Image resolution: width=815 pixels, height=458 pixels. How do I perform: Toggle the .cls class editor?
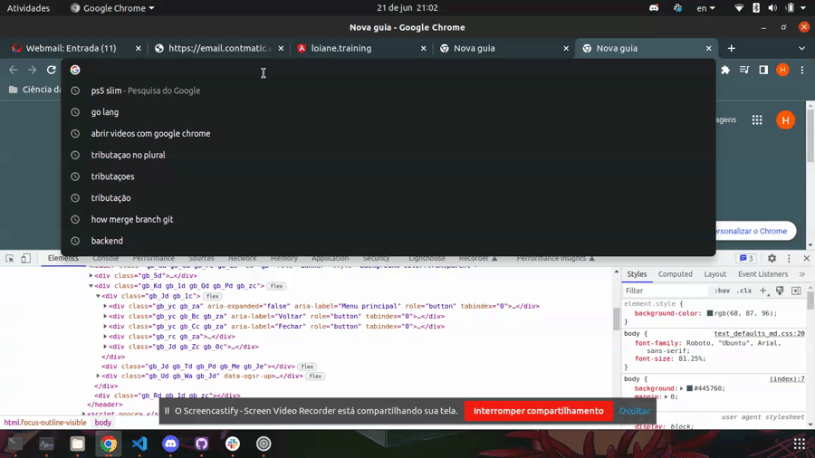[744, 291]
